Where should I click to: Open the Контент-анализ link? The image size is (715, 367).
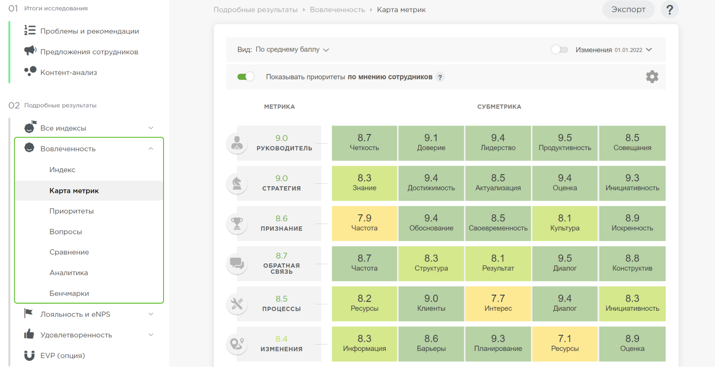(69, 72)
